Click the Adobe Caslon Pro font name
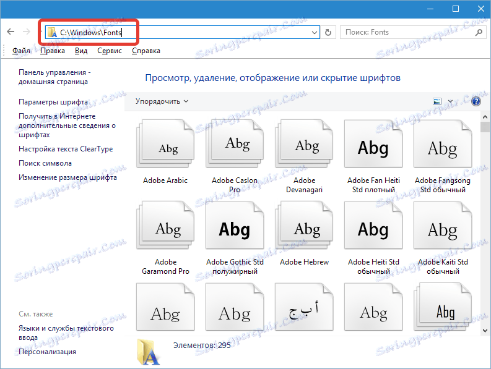Viewport: 491px width, 369px height. [x=235, y=185]
